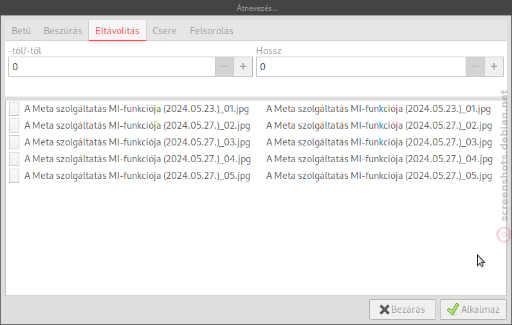Select original filename ending (2024.05.27.)_04.jpg
512x325 pixels.
tap(138, 159)
